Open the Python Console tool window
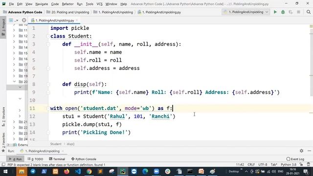The height and width of the screenshot is (176, 313). coord(84,159)
